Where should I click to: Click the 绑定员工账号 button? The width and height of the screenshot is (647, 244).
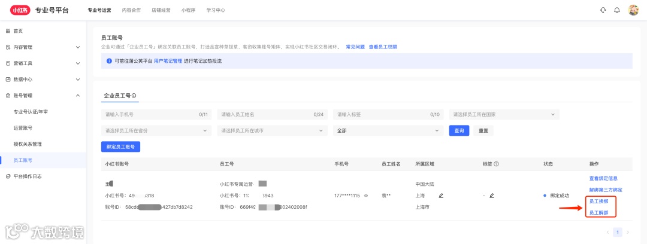coord(120,147)
